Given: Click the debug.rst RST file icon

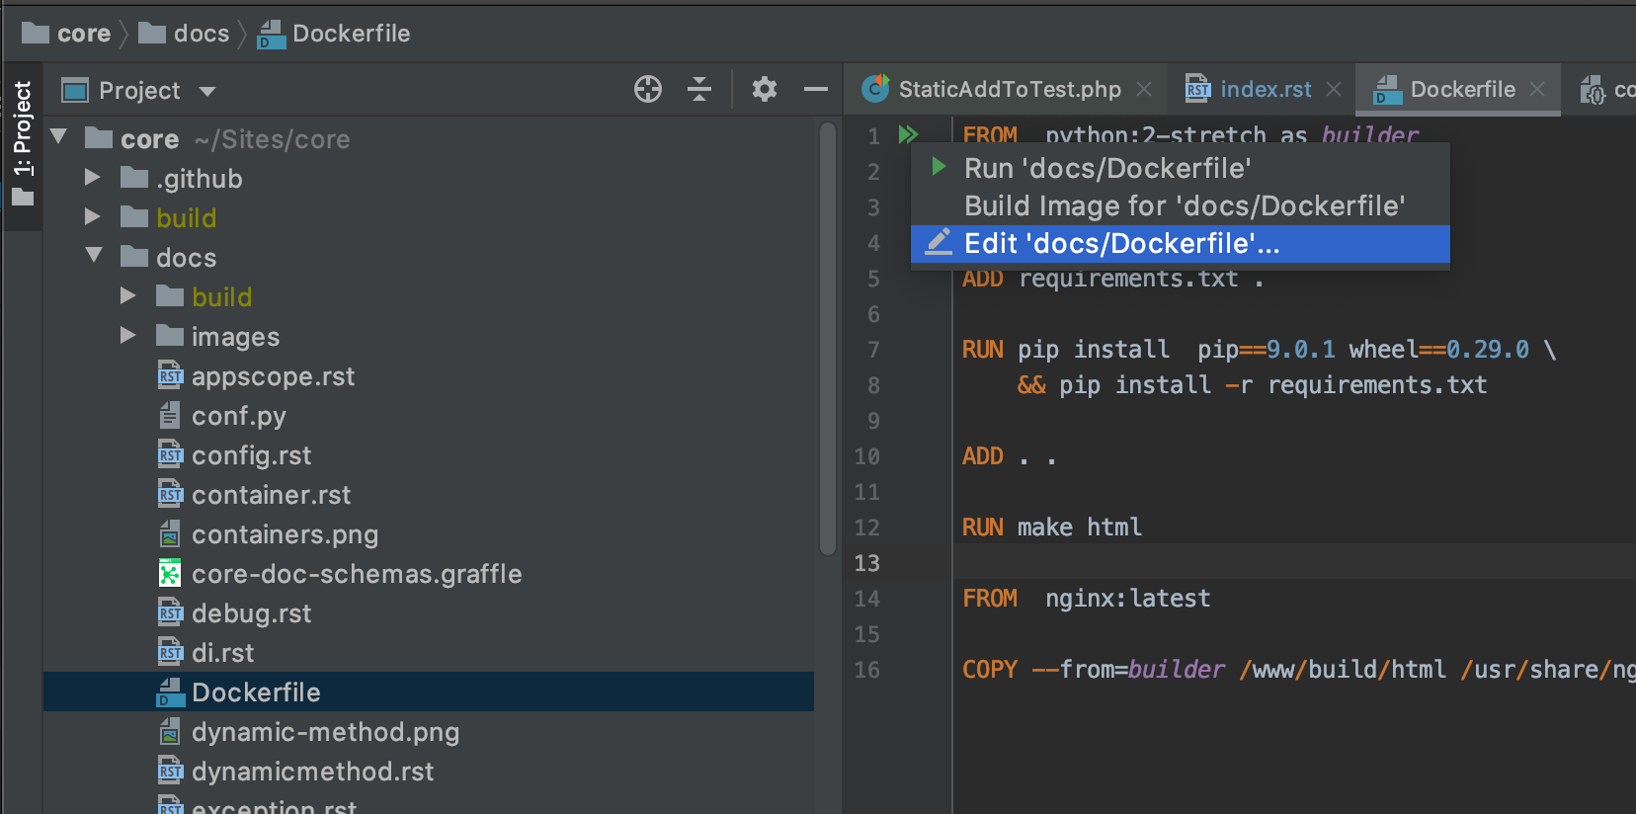Looking at the screenshot, I should (170, 612).
